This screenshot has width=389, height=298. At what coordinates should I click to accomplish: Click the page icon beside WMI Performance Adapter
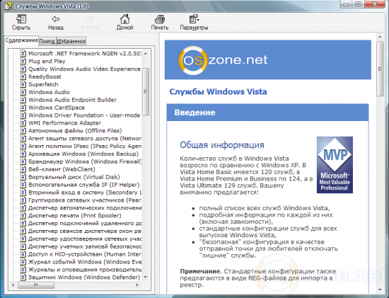click(23, 123)
